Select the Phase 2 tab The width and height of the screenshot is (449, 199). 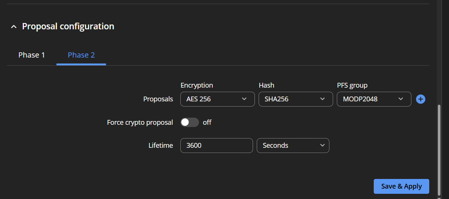pos(81,55)
